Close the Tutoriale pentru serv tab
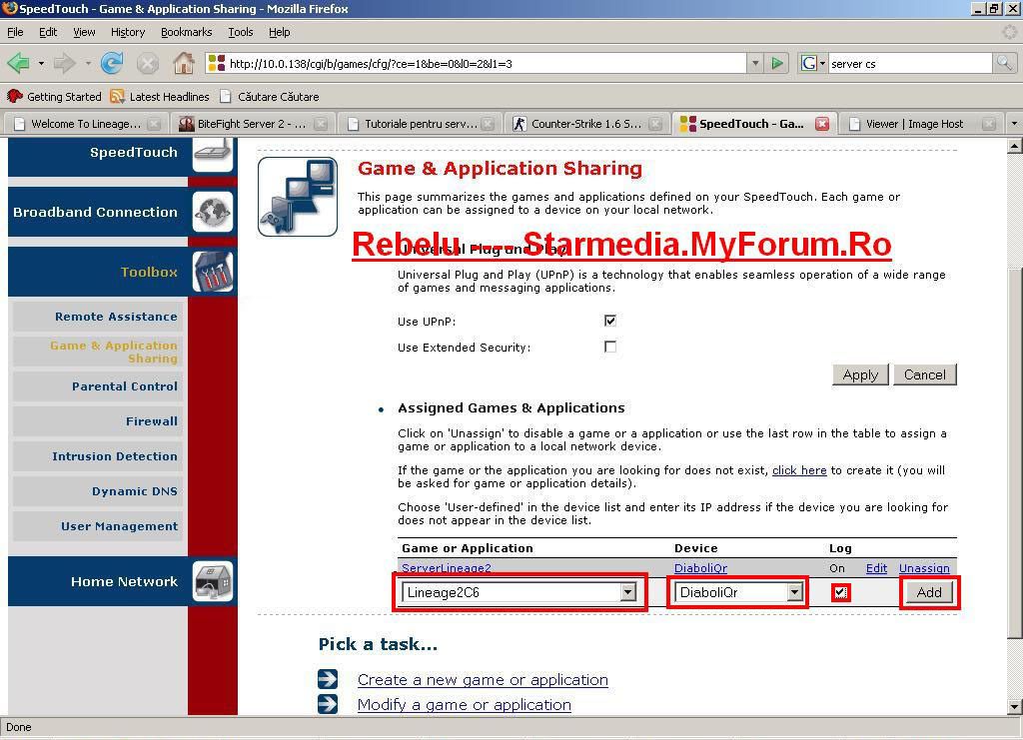1023x740 pixels. click(x=488, y=124)
